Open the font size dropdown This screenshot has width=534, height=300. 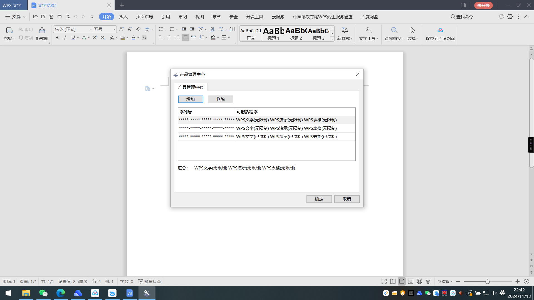click(114, 29)
